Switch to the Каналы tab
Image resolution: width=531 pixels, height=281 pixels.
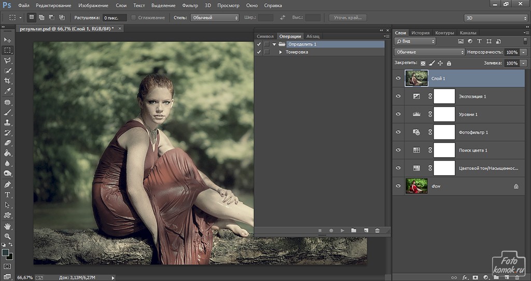pos(468,33)
